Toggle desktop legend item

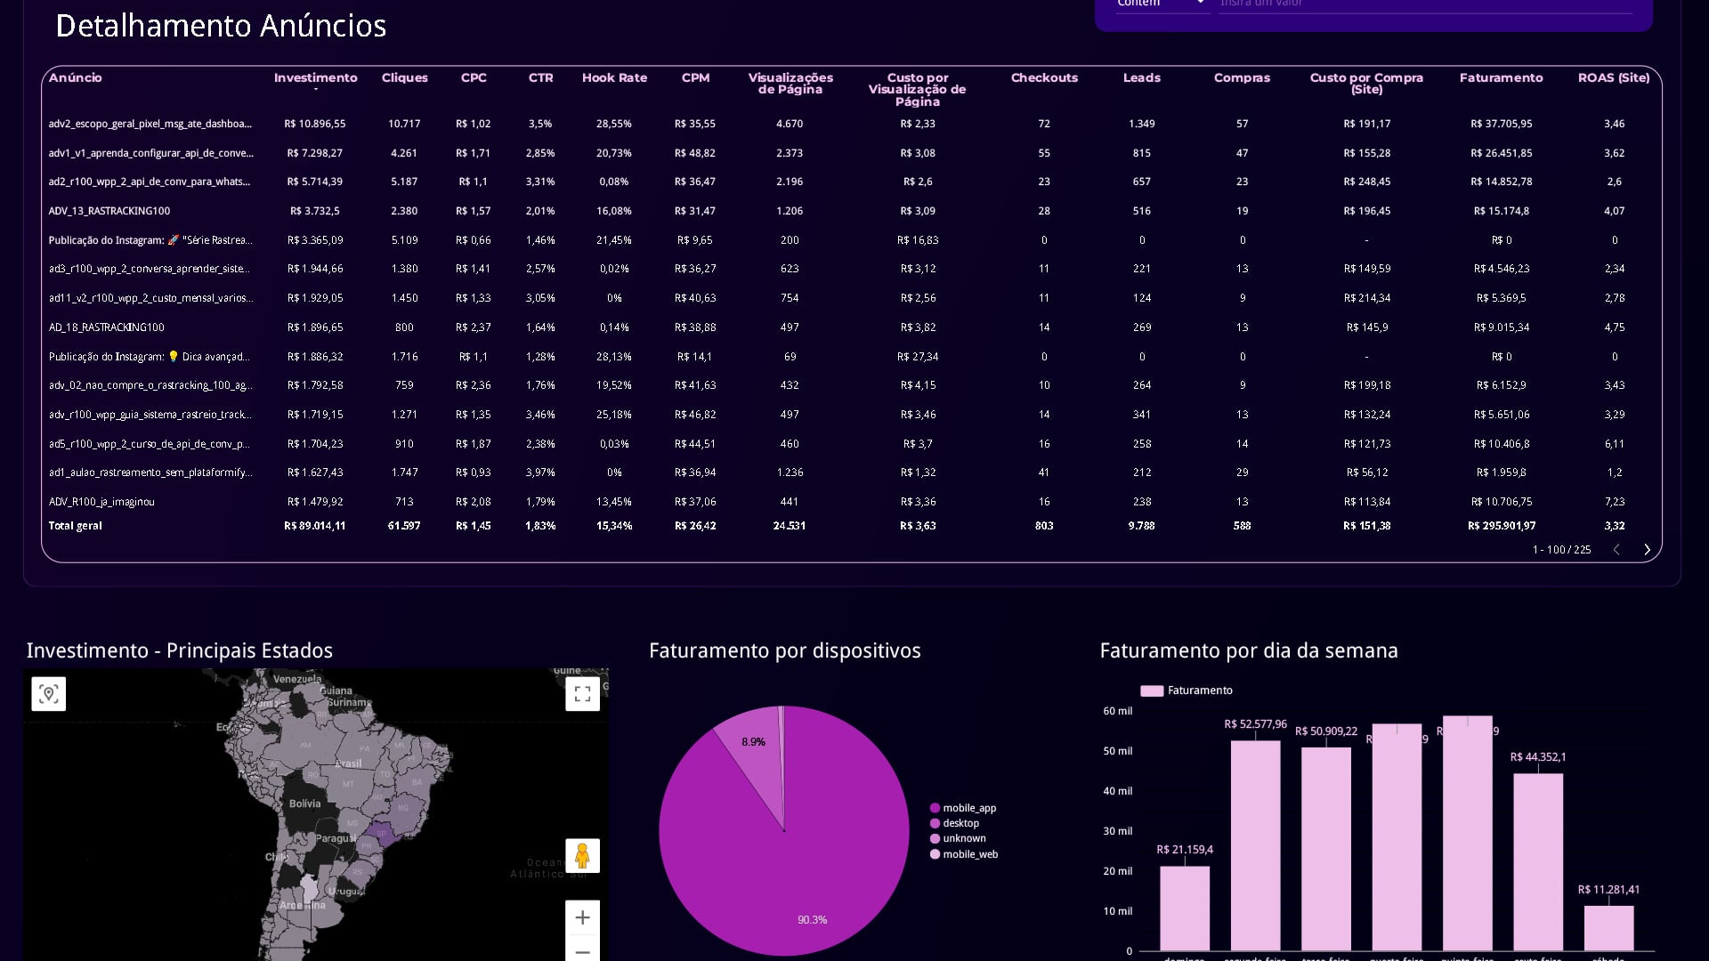954,823
